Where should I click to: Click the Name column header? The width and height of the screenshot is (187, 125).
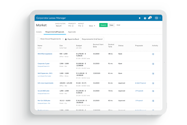click(x=40, y=46)
